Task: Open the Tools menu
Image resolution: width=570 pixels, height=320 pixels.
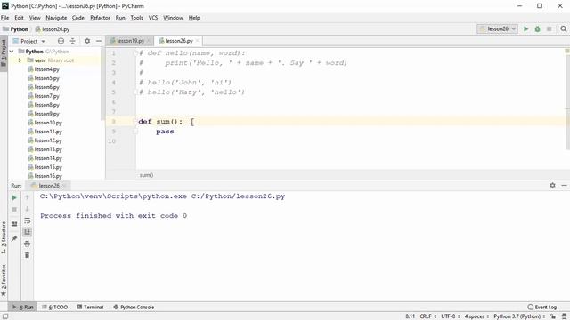Action: 136,18
